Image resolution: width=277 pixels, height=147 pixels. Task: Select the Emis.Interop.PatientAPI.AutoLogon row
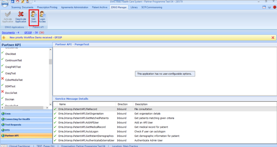coord(165,131)
